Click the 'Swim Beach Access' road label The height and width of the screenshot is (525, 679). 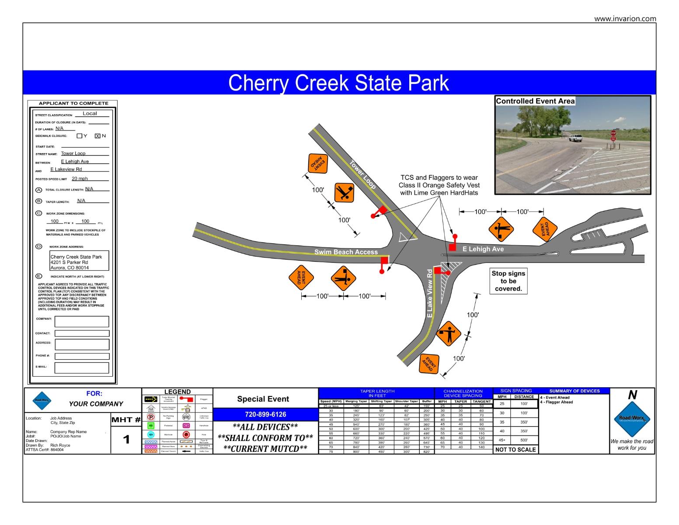click(346, 252)
